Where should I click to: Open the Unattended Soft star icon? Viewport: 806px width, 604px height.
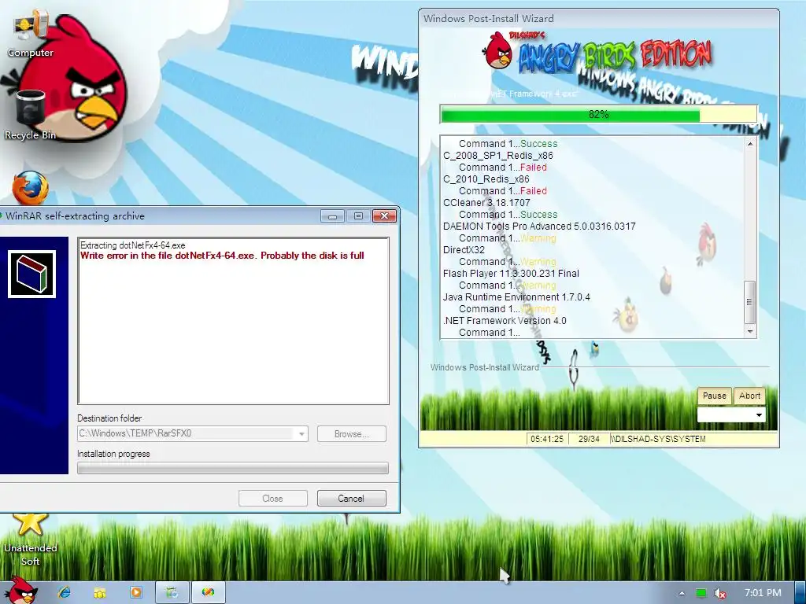[30, 540]
